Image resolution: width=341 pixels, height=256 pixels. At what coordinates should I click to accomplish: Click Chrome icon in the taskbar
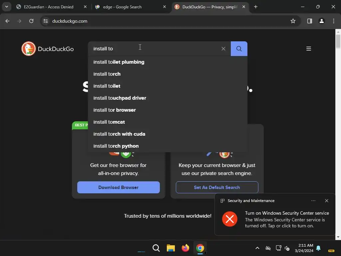pos(200,248)
